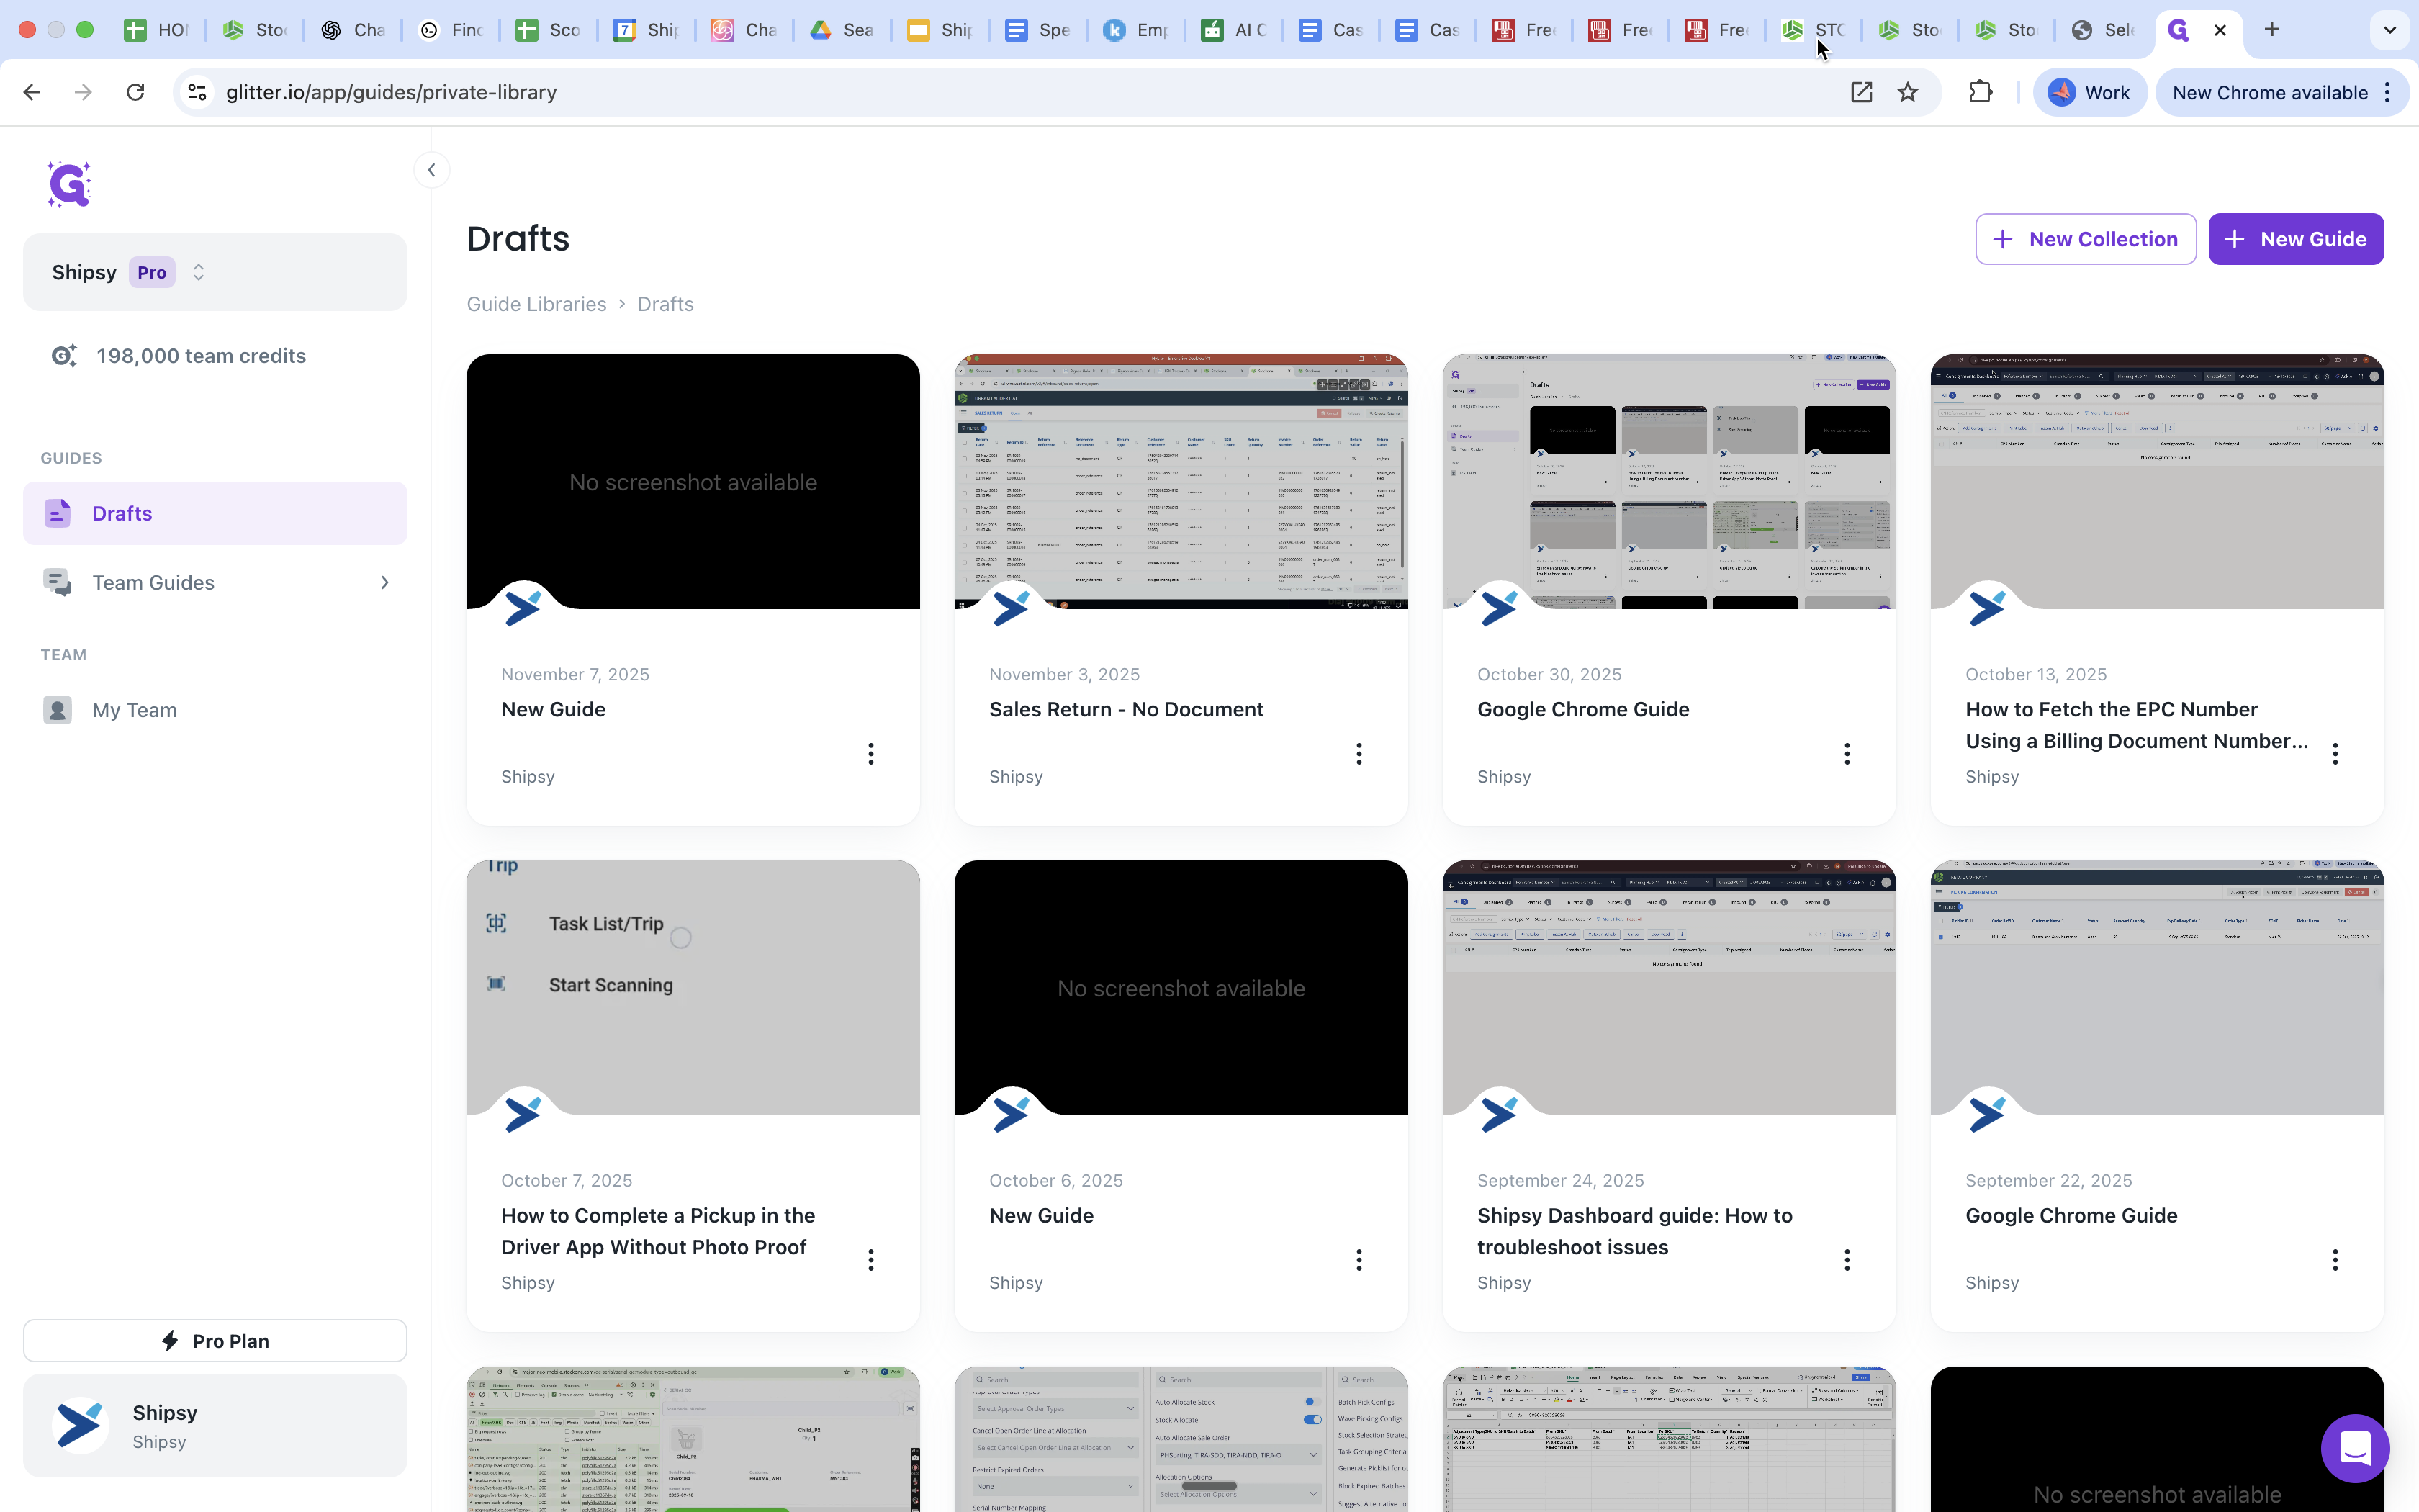The height and width of the screenshot is (1512, 2419).
Task: Open the Chrome extensions puzzle icon
Action: 1979,92
